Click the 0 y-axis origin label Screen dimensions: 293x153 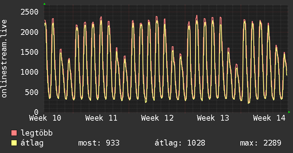click(36, 112)
